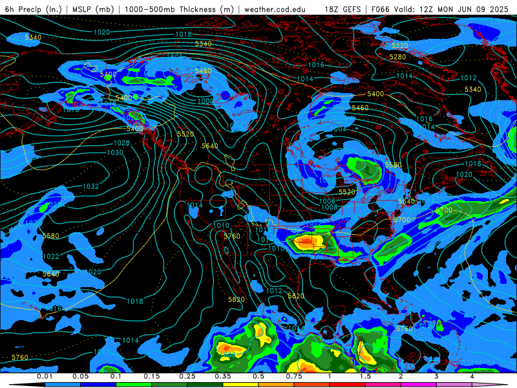Select the "F066 Valid: 12Z MON JUN 09 2025" text

click(x=440, y=9)
